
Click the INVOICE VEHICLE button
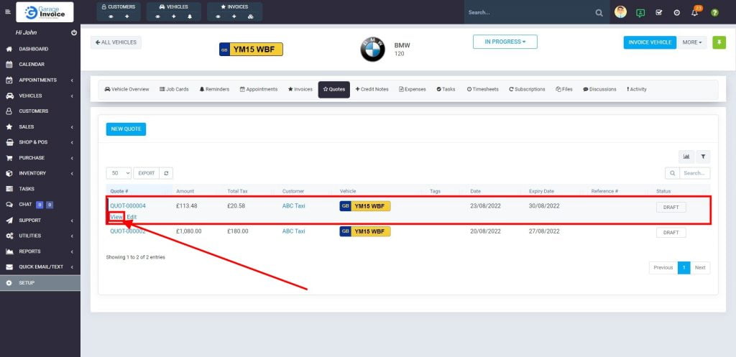(x=650, y=42)
